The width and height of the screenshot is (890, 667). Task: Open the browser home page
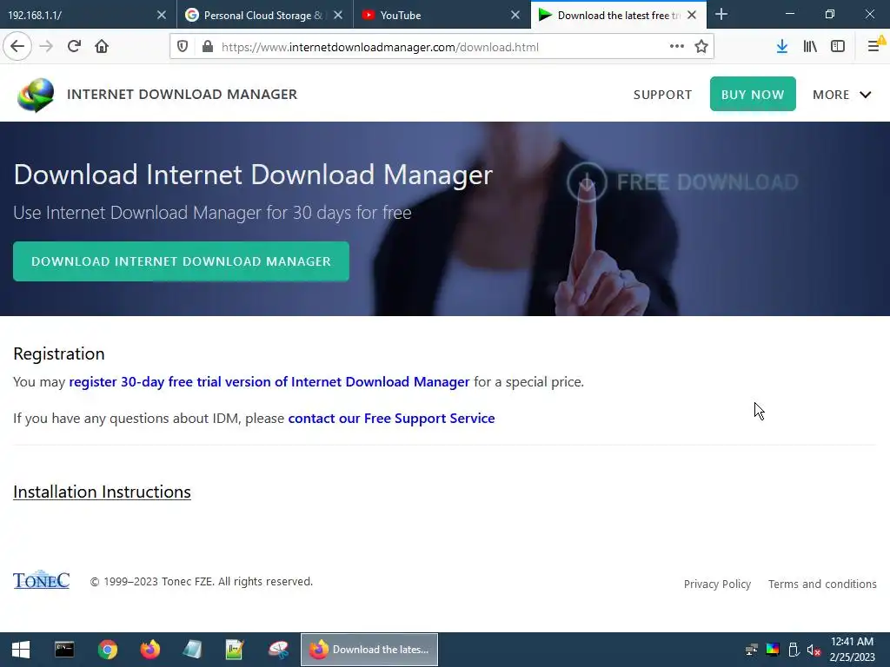point(102,47)
